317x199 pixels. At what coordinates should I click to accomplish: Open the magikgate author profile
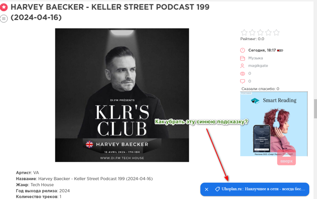click(258, 66)
